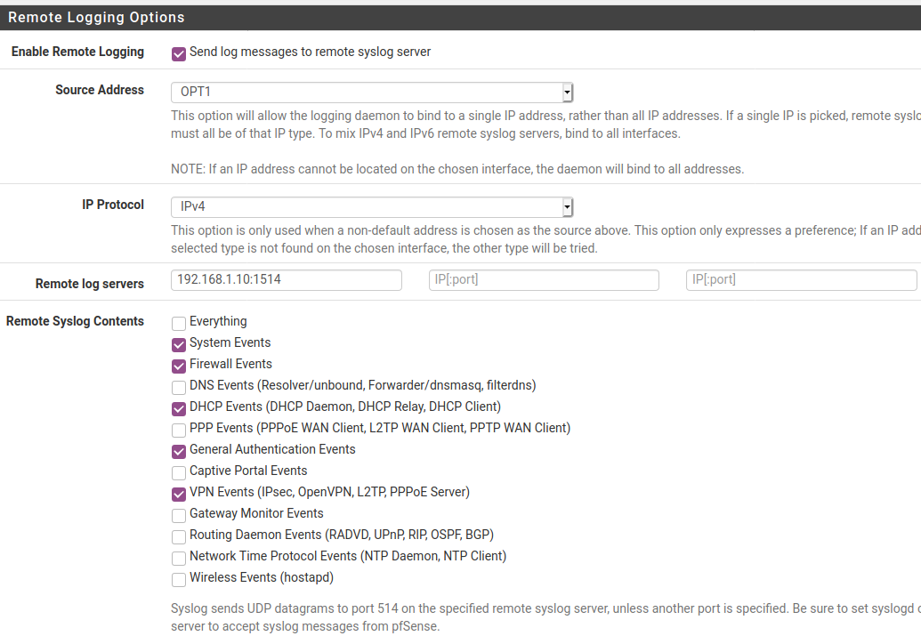Click the Remote Logging Options header
The width and height of the screenshot is (921, 636).
pos(95,16)
